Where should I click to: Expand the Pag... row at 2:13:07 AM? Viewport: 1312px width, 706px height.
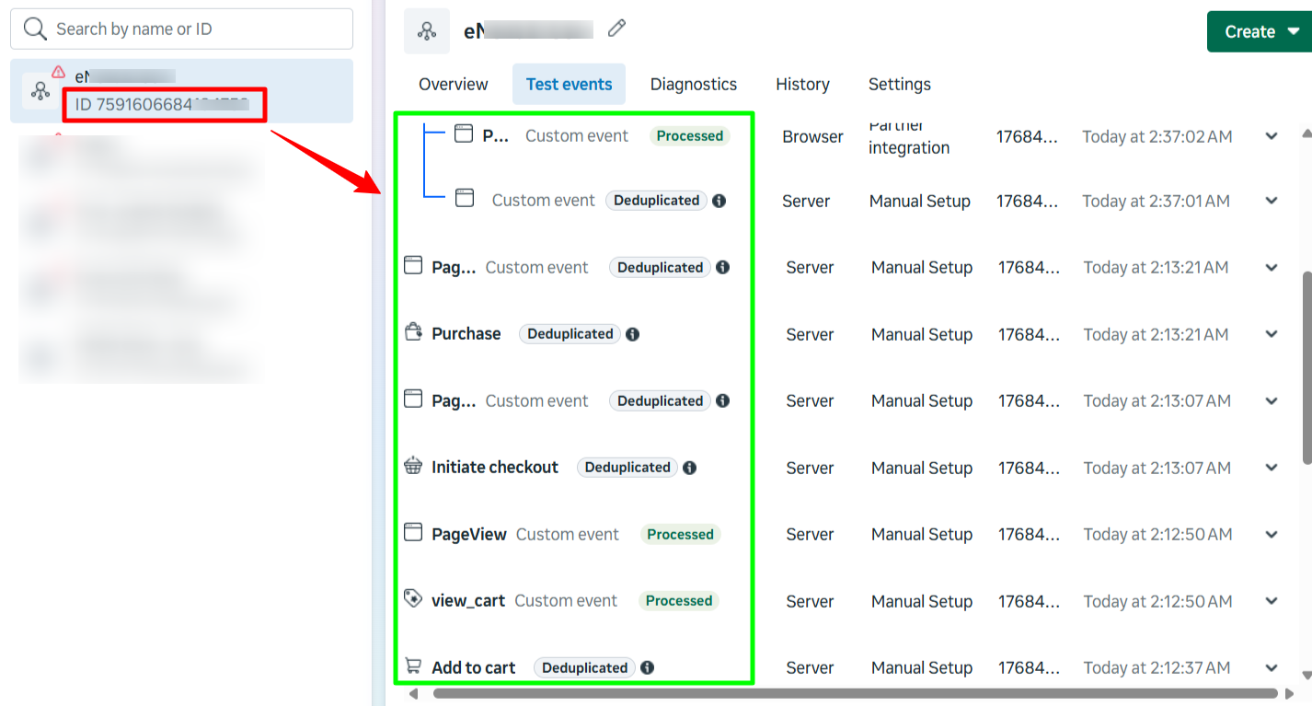[x=1272, y=401]
